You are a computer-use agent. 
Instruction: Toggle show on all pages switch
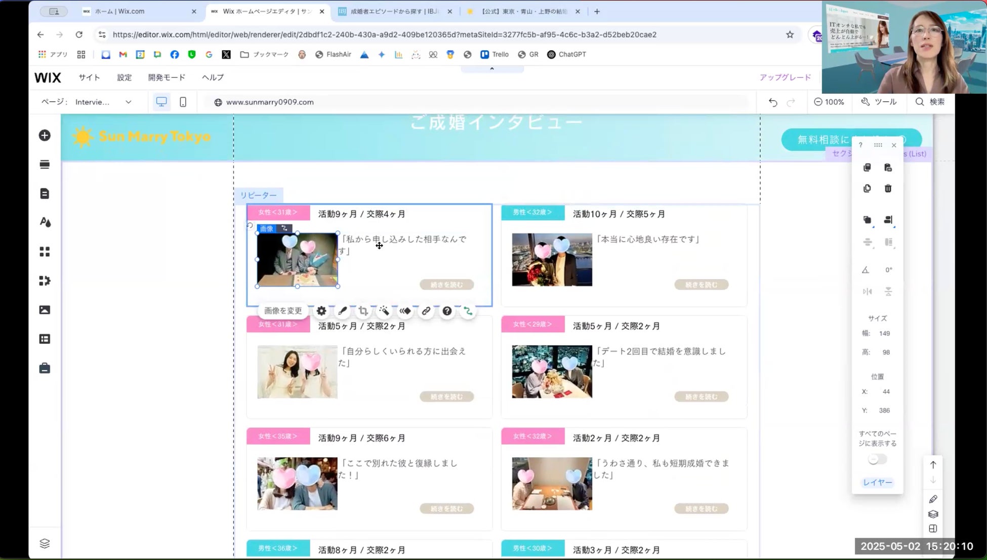(x=877, y=459)
